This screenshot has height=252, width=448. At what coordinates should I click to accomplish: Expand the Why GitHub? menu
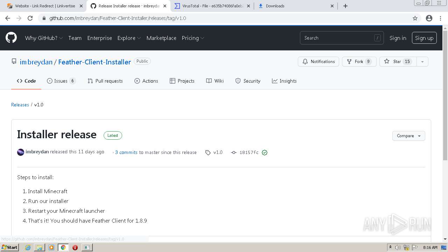pyautogui.click(x=44, y=38)
